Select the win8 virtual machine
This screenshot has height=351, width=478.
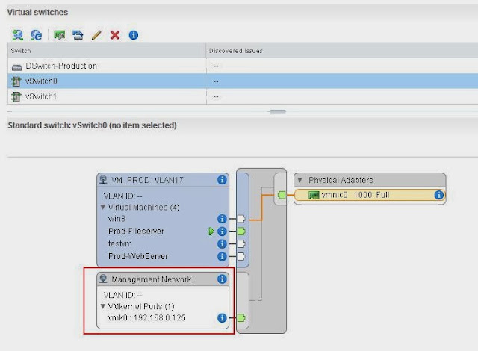pyautogui.click(x=117, y=219)
